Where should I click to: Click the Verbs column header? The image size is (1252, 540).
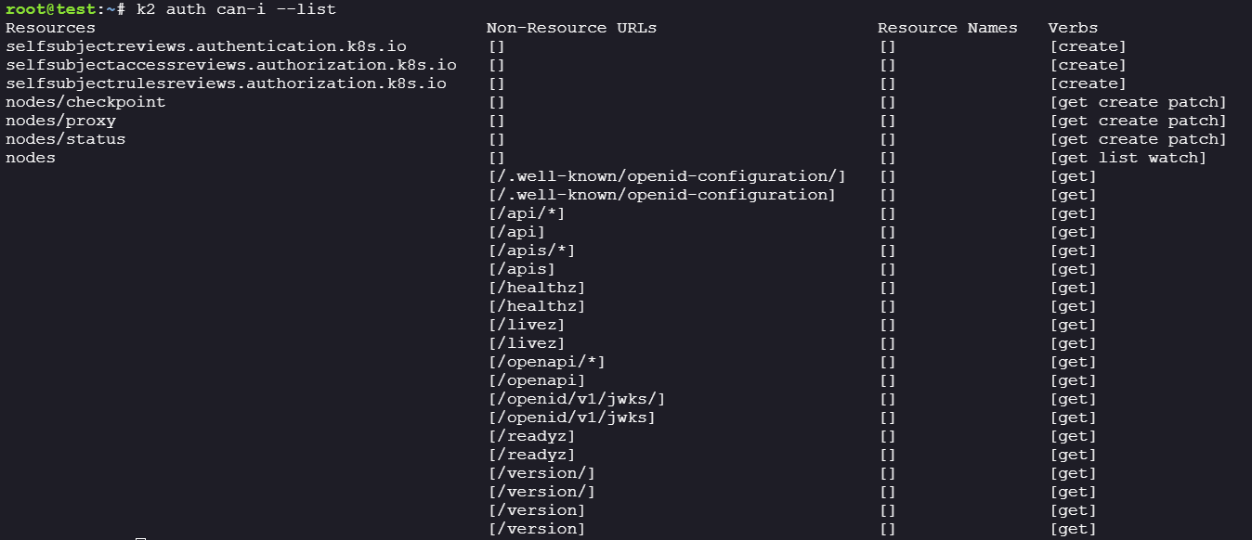pos(1073,28)
